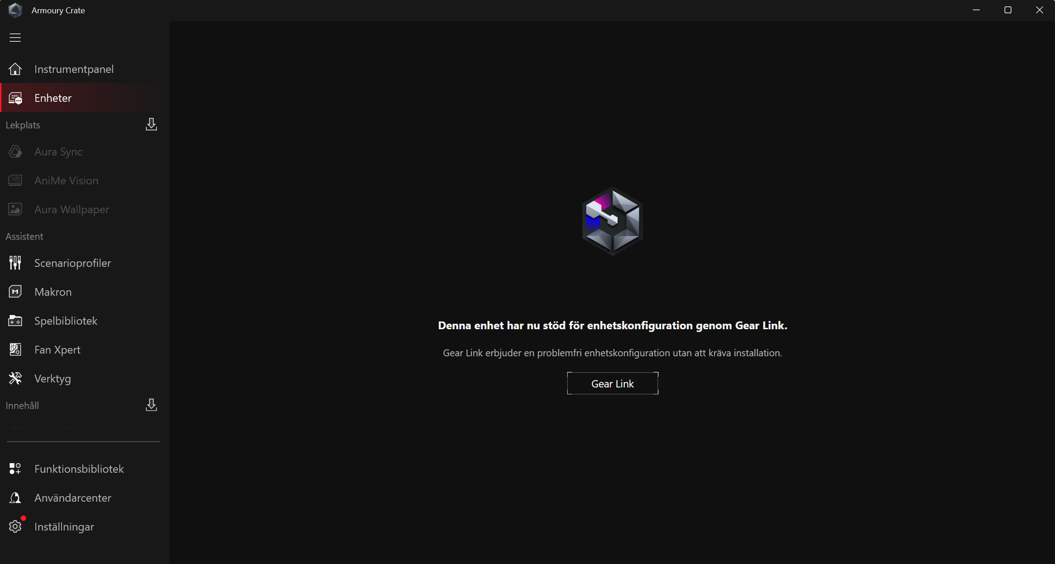Select Aura Sync menu entry

coord(58,152)
